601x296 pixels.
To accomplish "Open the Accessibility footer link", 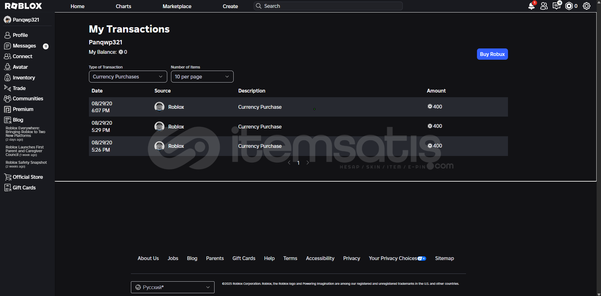I will click(320, 258).
